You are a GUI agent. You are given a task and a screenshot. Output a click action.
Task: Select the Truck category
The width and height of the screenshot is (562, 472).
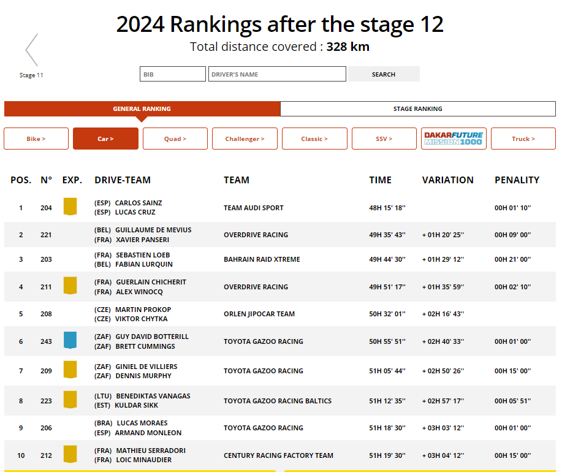tap(523, 139)
